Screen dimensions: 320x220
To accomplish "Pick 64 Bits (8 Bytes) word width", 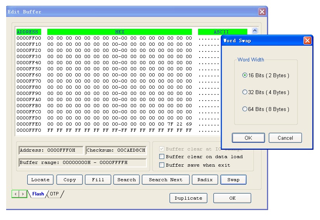I will (x=245, y=109).
